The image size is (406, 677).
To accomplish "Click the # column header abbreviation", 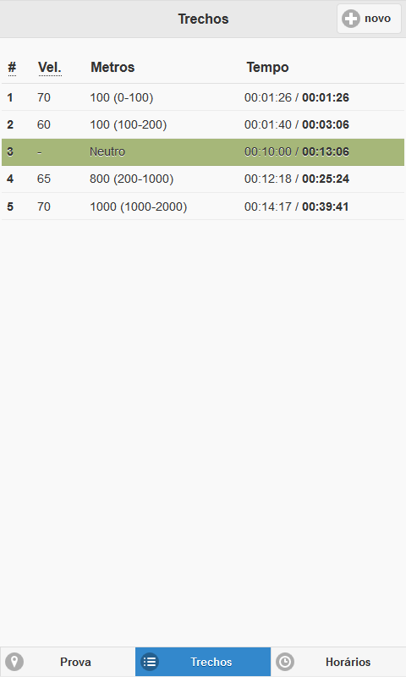I will tap(12, 68).
